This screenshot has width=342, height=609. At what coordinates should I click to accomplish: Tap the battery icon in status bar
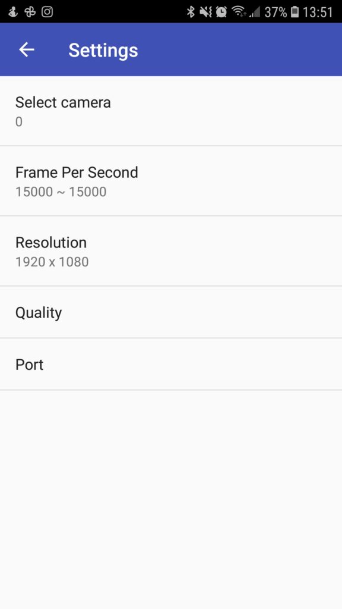click(294, 12)
